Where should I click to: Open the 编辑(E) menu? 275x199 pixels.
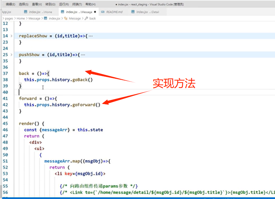tap(11, 4)
